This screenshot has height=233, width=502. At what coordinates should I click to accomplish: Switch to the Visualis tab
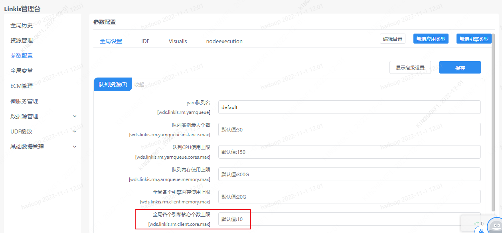pyautogui.click(x=178, y=41)
